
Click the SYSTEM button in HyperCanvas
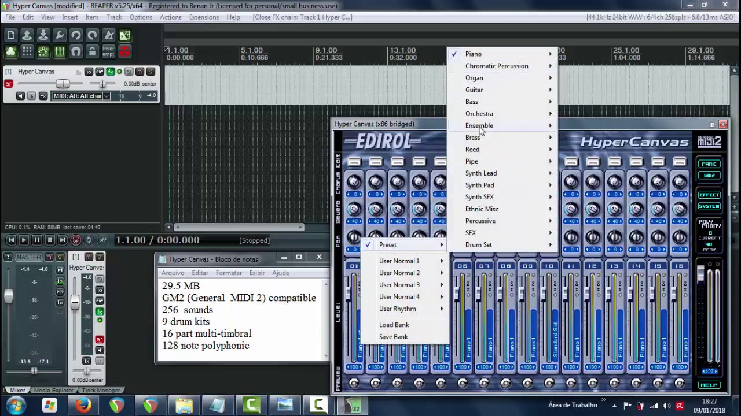coord(709,206)
